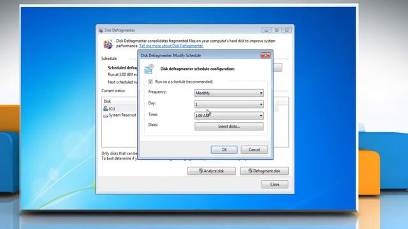Screen dimensions: 408x229
Task: Confirm schedule with OK button
Action: pos(224,149)
